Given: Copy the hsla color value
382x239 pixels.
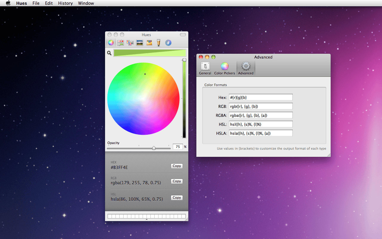Looking at the screenshot, I should pyautogui.click(x=177, y=197).
